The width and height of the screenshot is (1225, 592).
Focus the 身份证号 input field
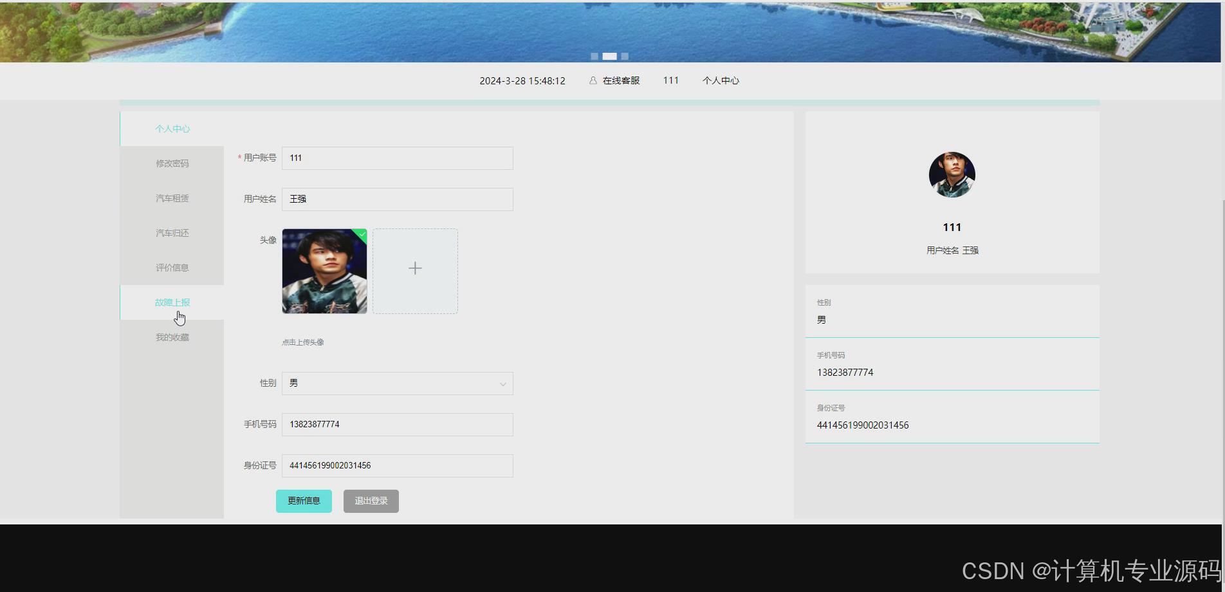point(398,466)
